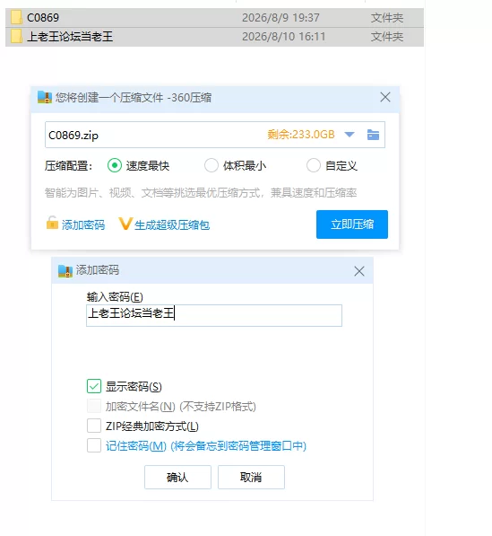492x536 pixels.
Task: Click the 360压缩 logo in the 添加密码 title bar
Action: click(x=65, y=271)
